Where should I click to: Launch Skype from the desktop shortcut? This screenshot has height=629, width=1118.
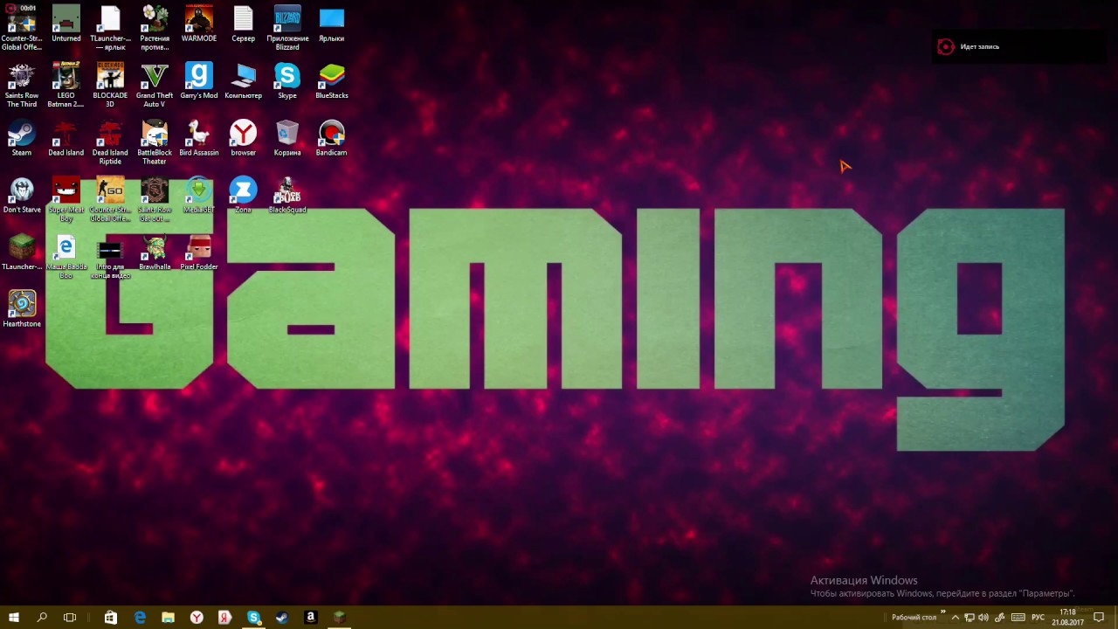pyautogui.click(x=287, y=80)
